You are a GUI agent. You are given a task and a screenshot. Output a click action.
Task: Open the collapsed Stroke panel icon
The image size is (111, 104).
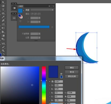click(x=14, y=18)
